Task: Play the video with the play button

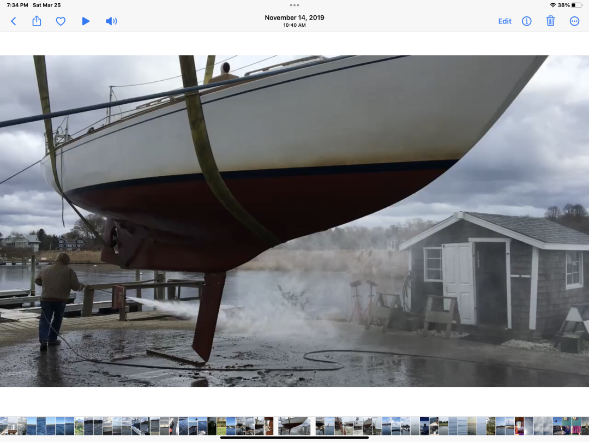Action: 86,21
